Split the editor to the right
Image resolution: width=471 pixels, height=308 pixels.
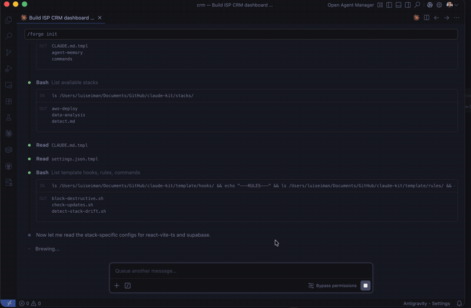coord(426,18)
